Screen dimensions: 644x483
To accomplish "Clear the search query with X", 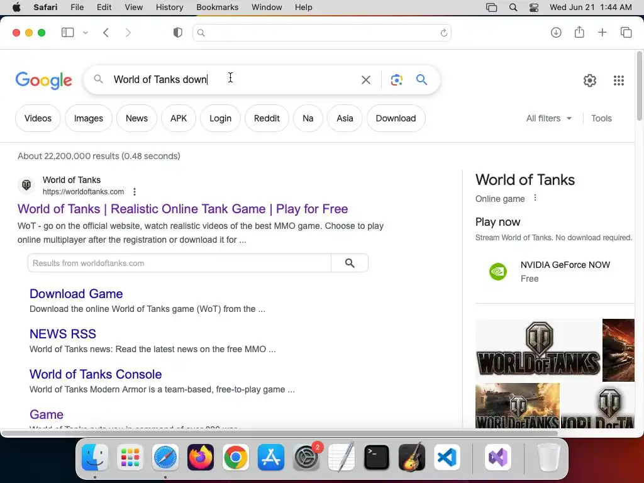I will [365, 80].
